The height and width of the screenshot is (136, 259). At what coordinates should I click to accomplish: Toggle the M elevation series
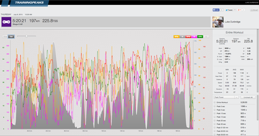(x=182, y=37)
